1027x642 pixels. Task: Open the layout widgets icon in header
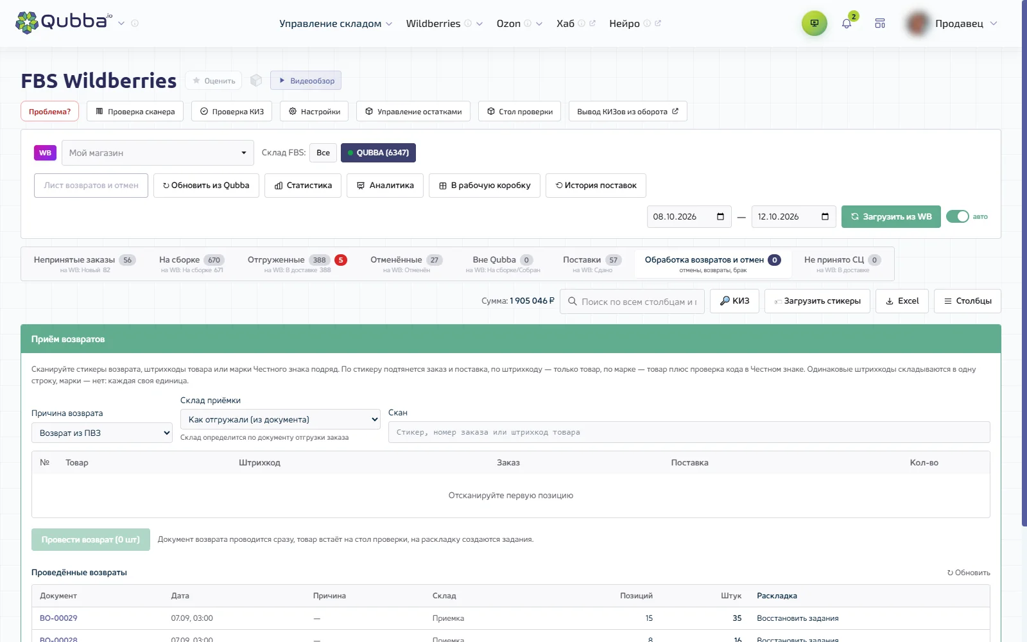[x=880, y=23]
